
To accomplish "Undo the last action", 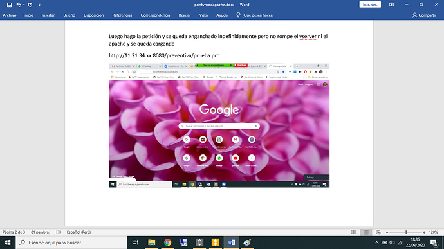I will 19,5.
